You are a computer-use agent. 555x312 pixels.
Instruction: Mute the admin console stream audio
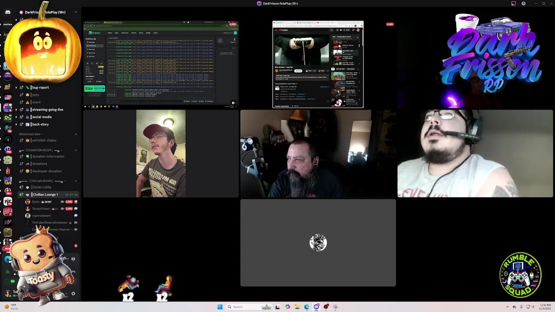coord(233,103)
